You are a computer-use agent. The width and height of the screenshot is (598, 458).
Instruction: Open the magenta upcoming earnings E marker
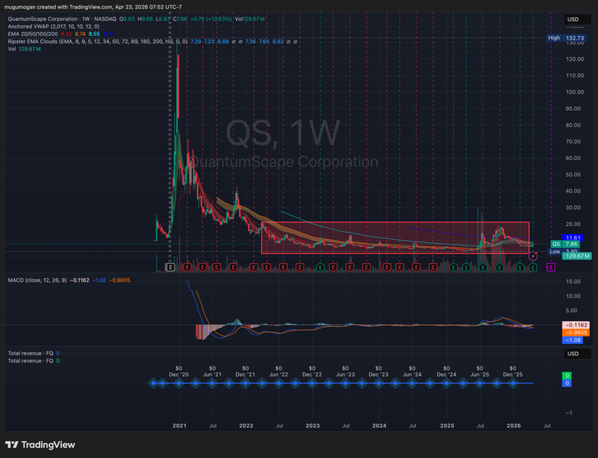pyautogui.click(x=551, y=267)
